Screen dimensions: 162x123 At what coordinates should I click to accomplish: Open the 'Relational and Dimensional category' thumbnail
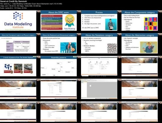tap(59, 43)
